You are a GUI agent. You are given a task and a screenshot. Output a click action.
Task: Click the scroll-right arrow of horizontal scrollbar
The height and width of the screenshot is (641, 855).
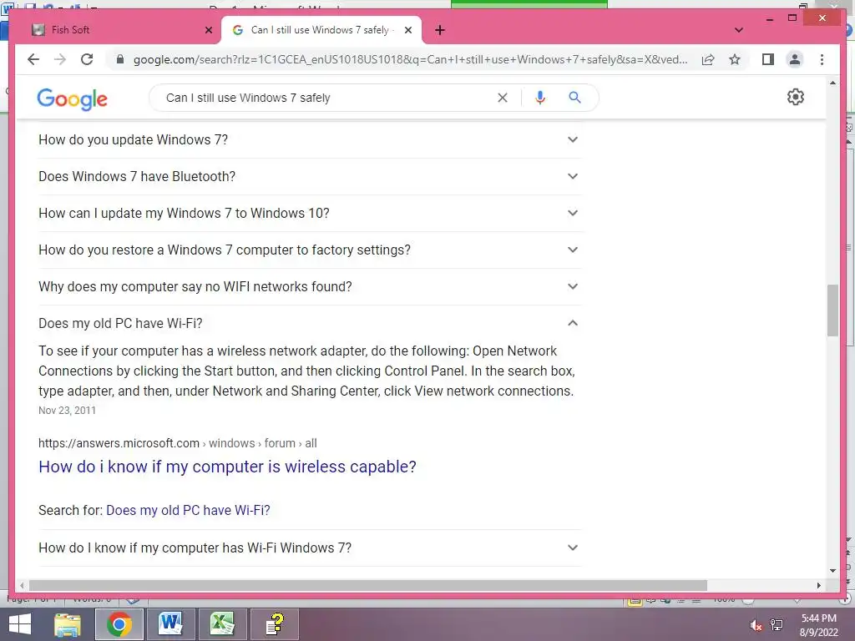coord(818,585)
